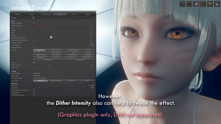Choose the LightingTex view buffer button
The image size is (221, 124).
(x=41, y=81)
